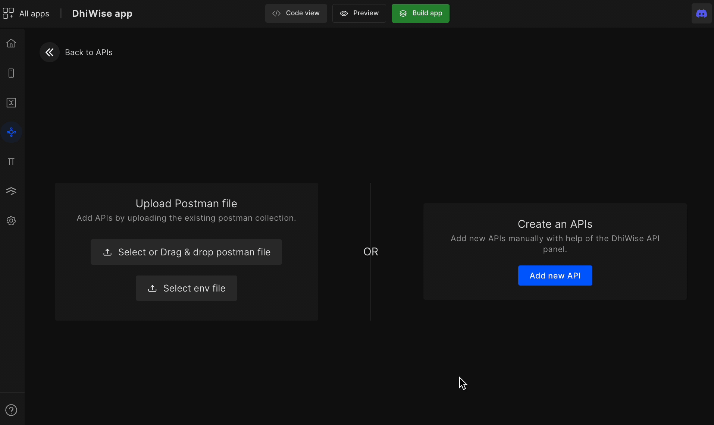Click the back double-chevron icon
This screenshot has height=425, width=714.
point(50,52)
